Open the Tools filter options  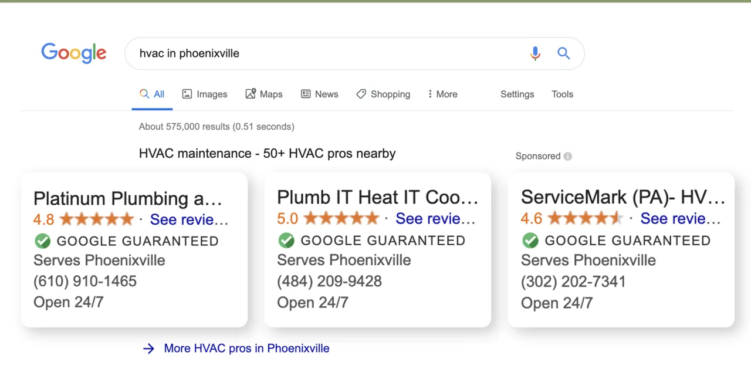pyautogui.click(x=562, y=94)
